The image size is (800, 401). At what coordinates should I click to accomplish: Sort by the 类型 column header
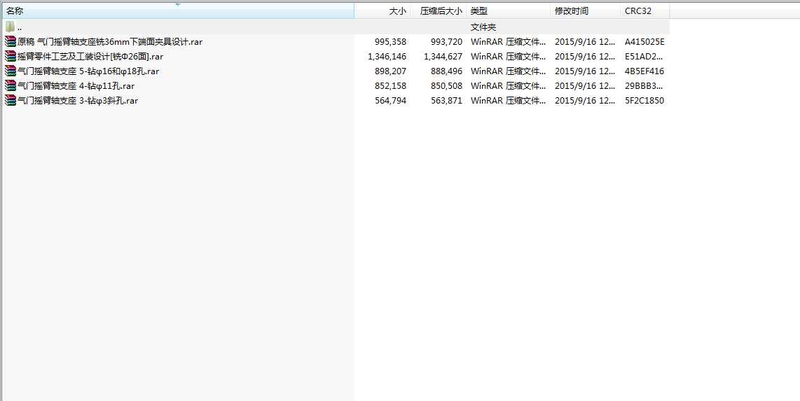[x=508, y=11]
